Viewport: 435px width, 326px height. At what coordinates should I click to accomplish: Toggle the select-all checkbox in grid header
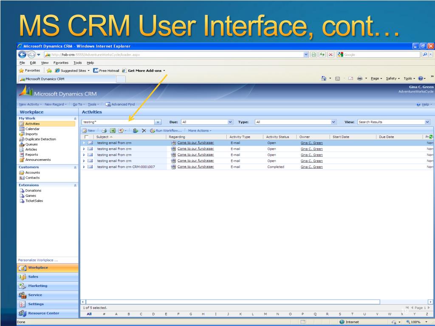click(86, 137)
